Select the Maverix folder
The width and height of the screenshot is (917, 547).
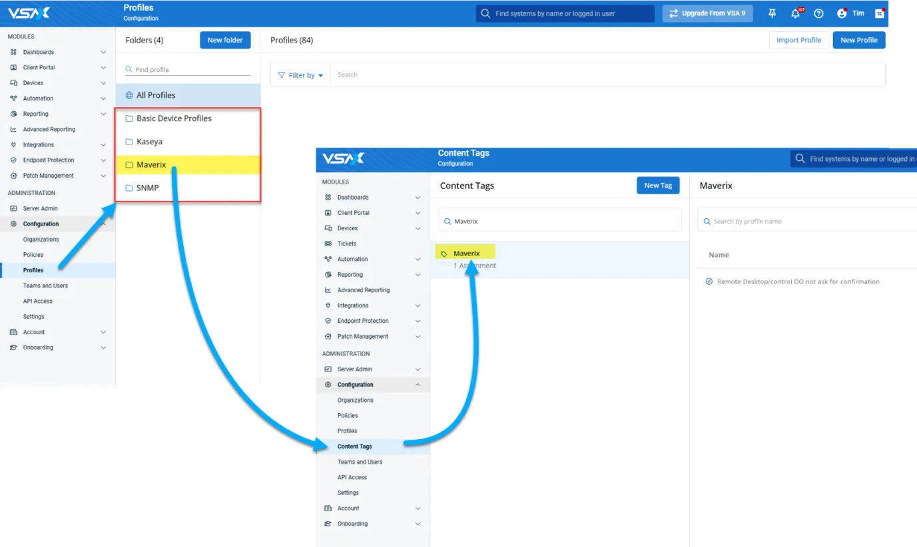coord(151,165)
